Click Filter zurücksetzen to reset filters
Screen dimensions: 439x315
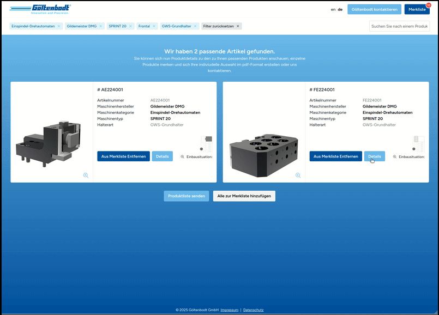click(x=221, y=26)
